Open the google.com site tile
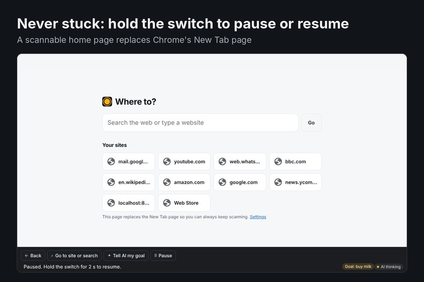Image resolution: width=424 pixels, height=282 pixels. pos(240,182)
